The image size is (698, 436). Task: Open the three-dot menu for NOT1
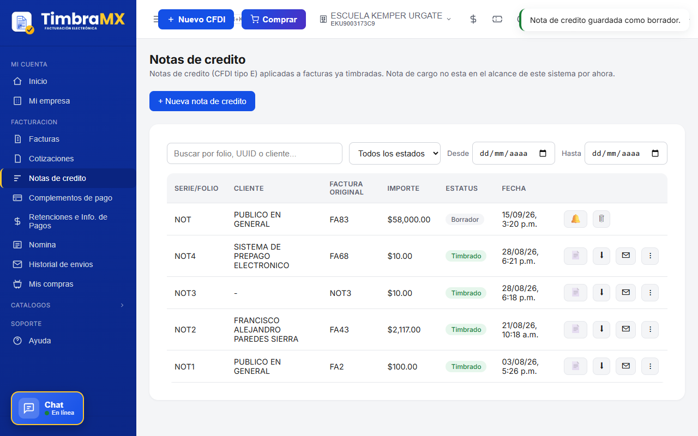click(650, 366)
